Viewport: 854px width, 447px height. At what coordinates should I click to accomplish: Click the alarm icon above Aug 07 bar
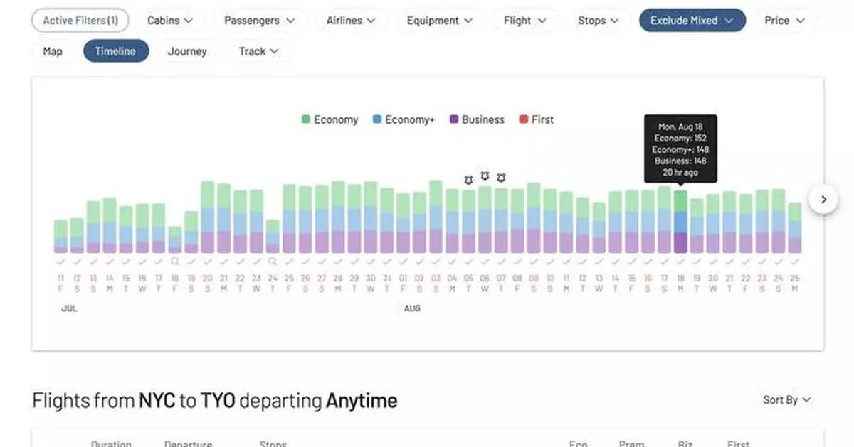[502, 178]
